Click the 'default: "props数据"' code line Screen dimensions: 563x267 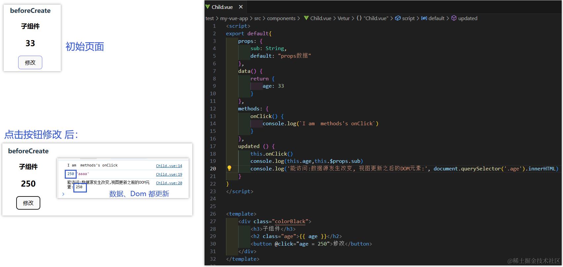coord(281,56)
